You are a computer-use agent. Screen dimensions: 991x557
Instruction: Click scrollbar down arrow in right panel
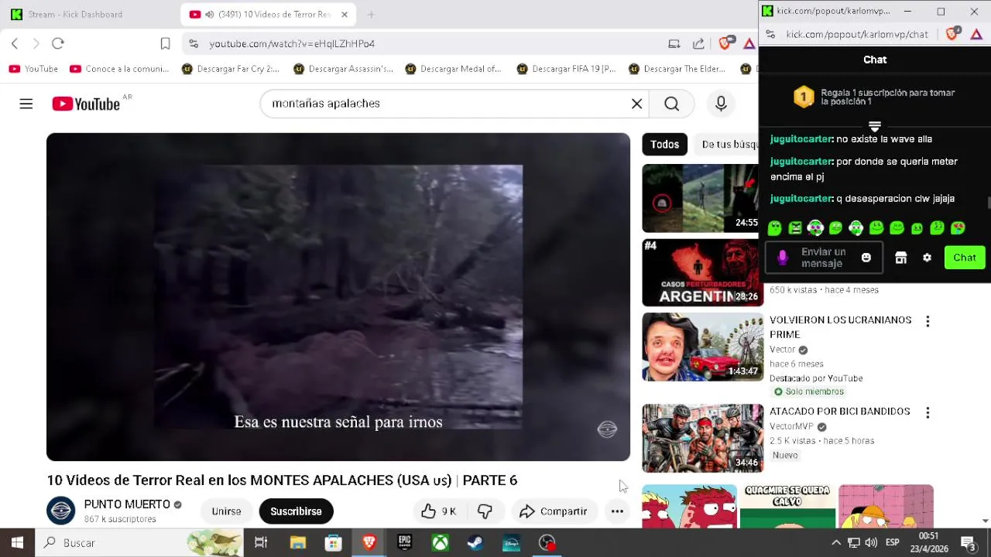tap(986, 521)
